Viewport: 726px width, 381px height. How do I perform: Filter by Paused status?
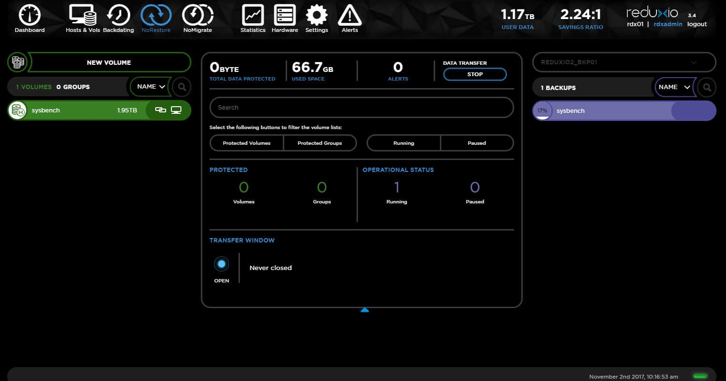tap(477, 143)
